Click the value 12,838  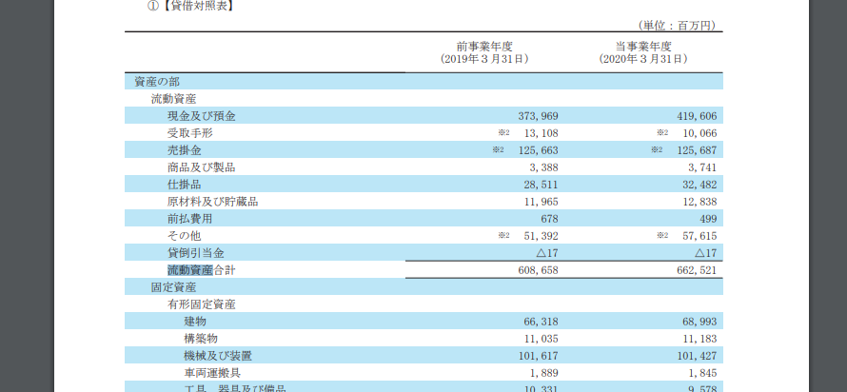pos(699,202)
